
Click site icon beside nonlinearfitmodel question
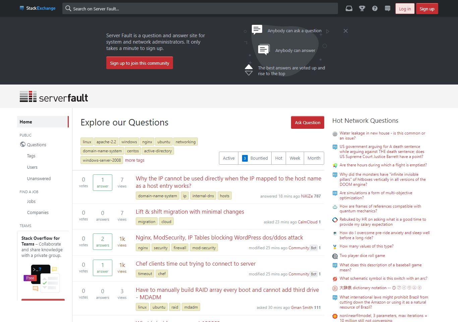click(x=335, y=316)
